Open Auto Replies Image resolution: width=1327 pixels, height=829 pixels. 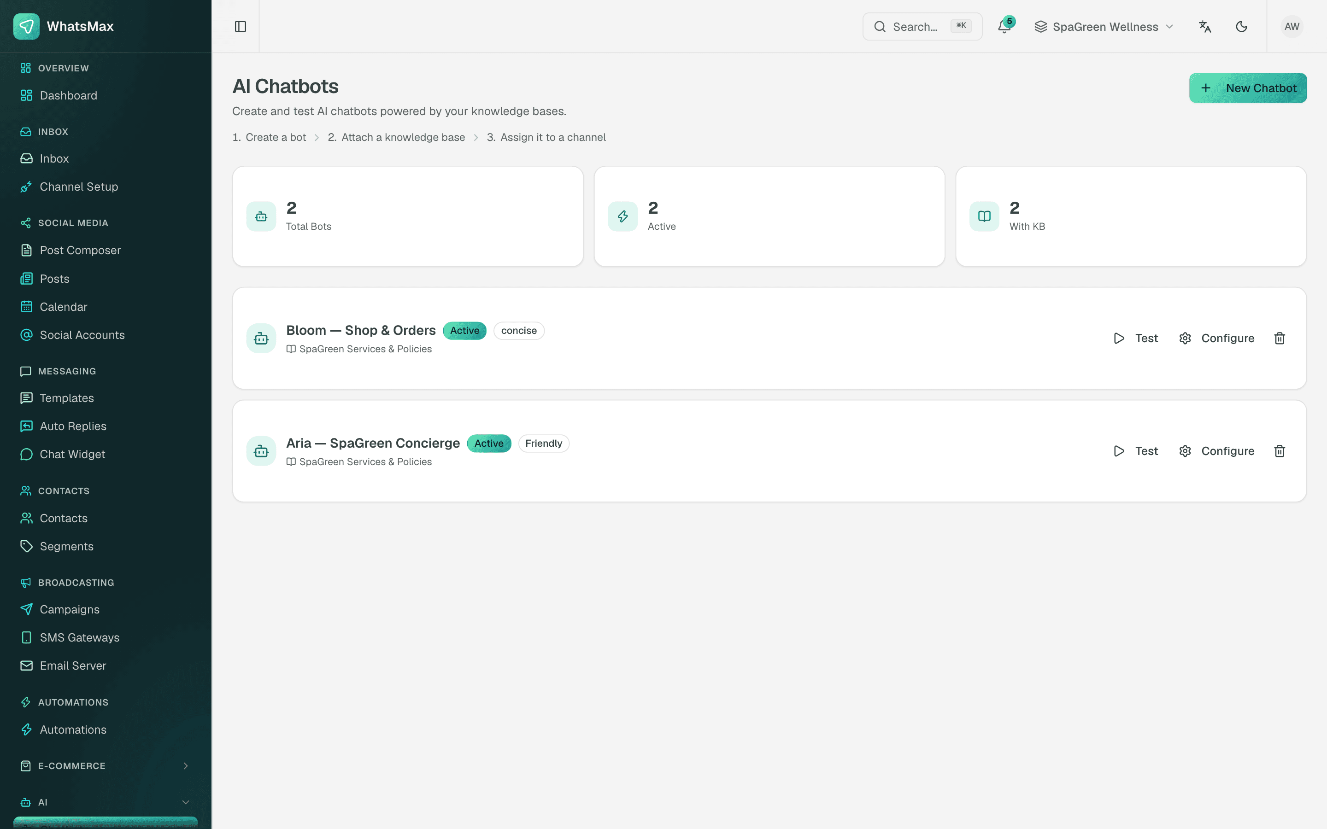(105, 426)
